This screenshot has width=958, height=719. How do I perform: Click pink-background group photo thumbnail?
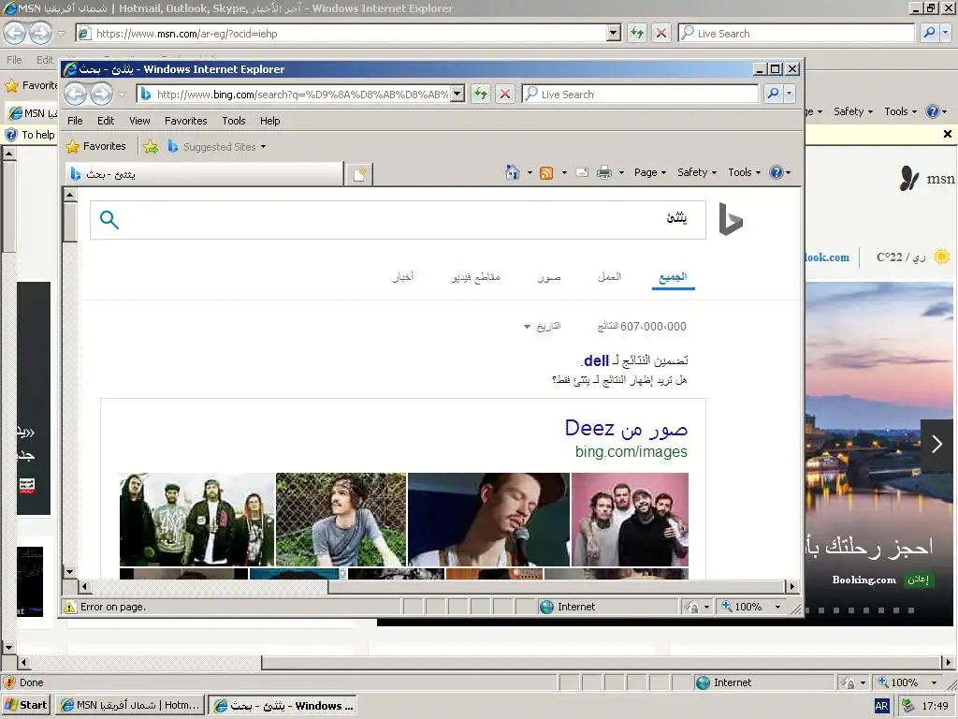pos(630,519)
